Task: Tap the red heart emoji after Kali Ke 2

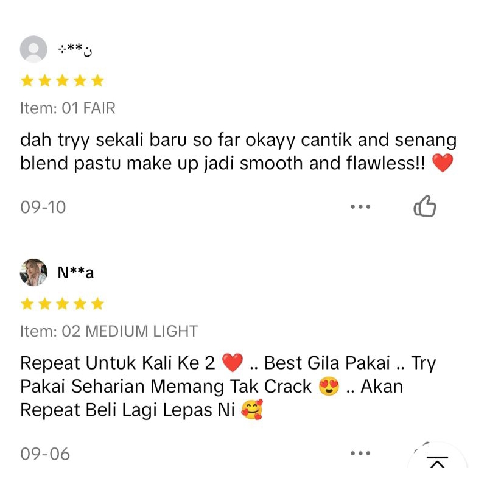Action: point(233,362)
